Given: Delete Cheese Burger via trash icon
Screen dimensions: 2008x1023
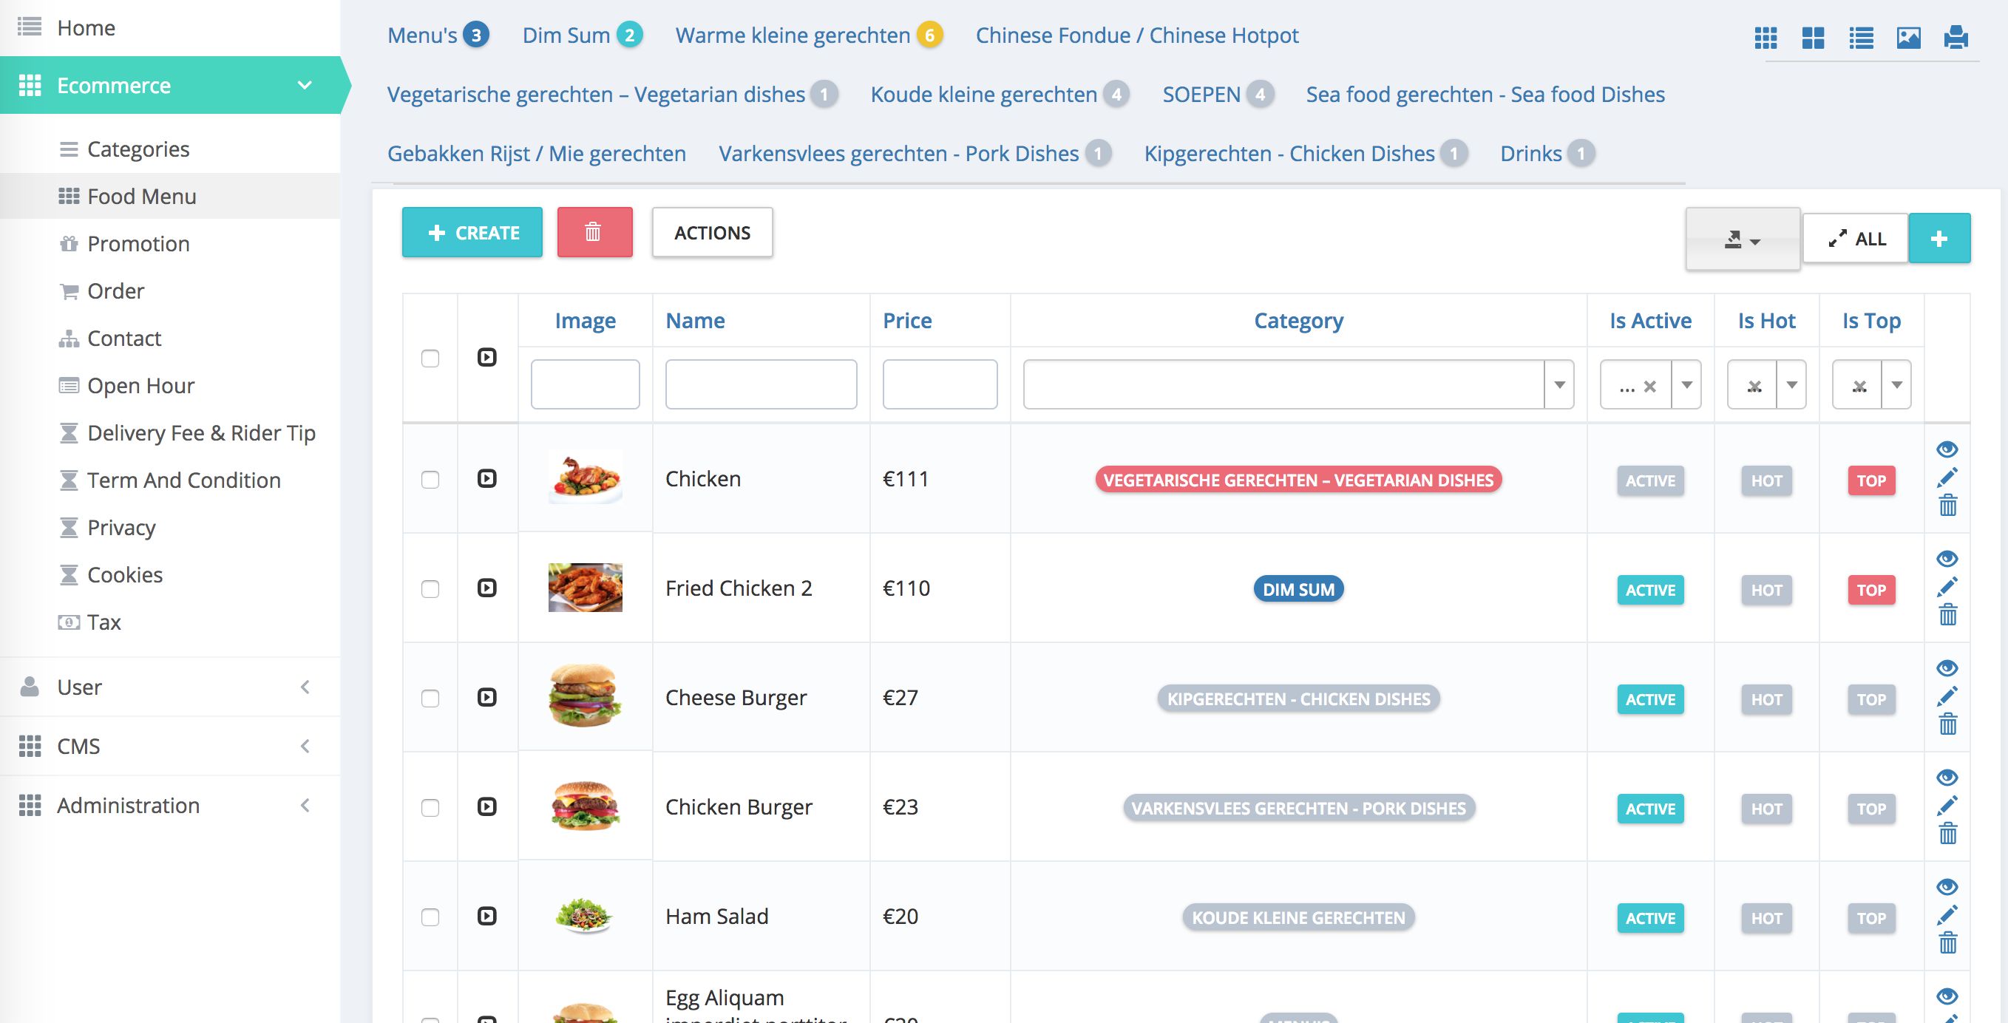Looking at the screenshot, I should [1947, 724].
